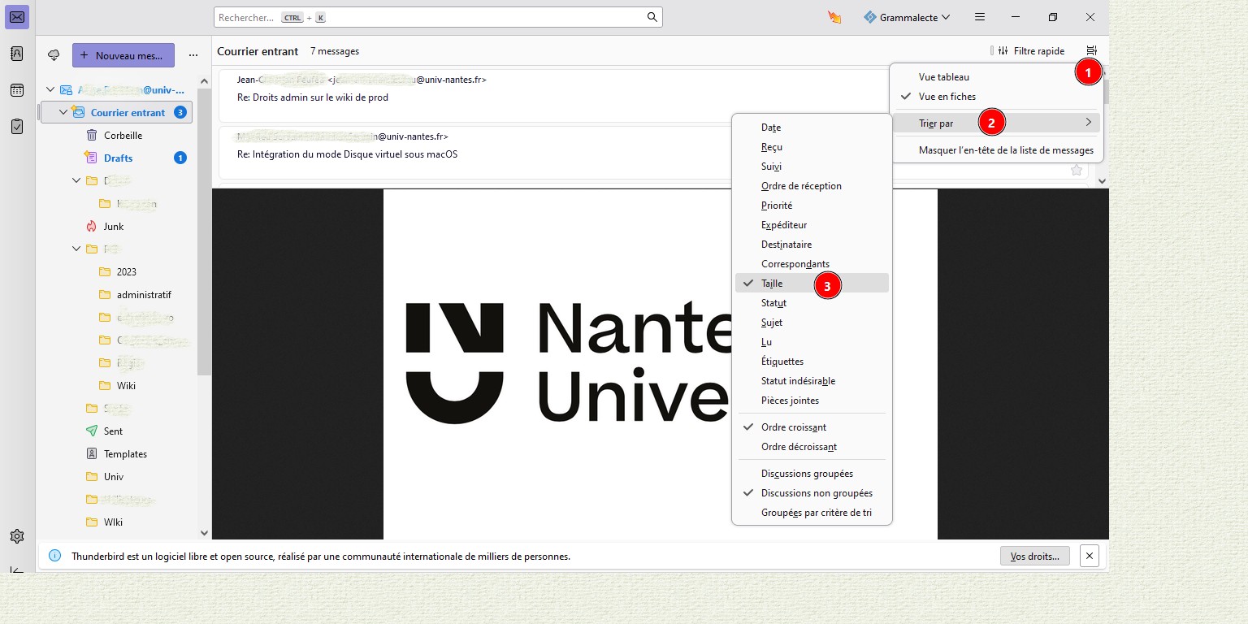Enable Discussions groupées
Screen dimensions: 1248x624
(x=807, y=473)
